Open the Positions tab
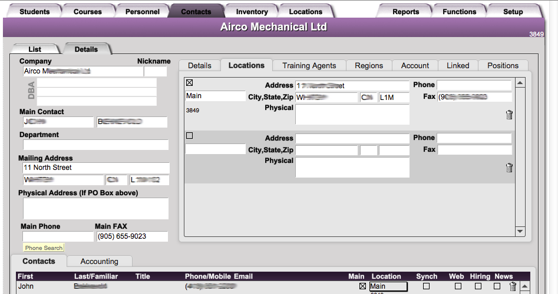Screen dimensions: 558x294 tap(503, 65)
